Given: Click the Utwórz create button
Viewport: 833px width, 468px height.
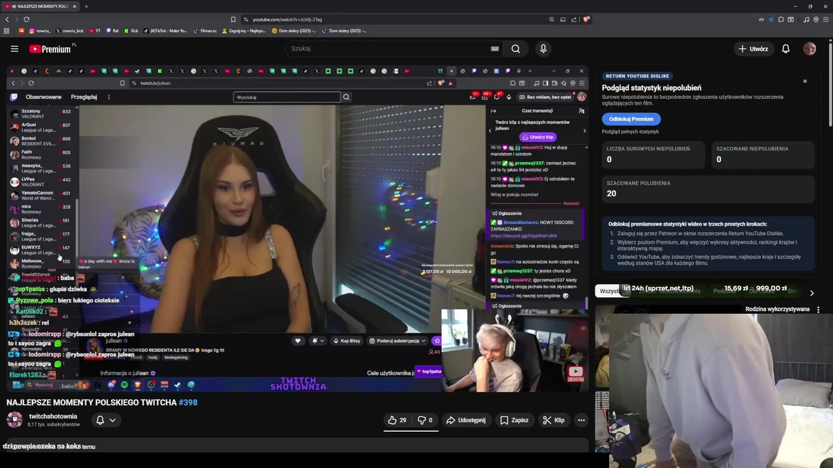Looking at the screenshot, I should 753,49.
